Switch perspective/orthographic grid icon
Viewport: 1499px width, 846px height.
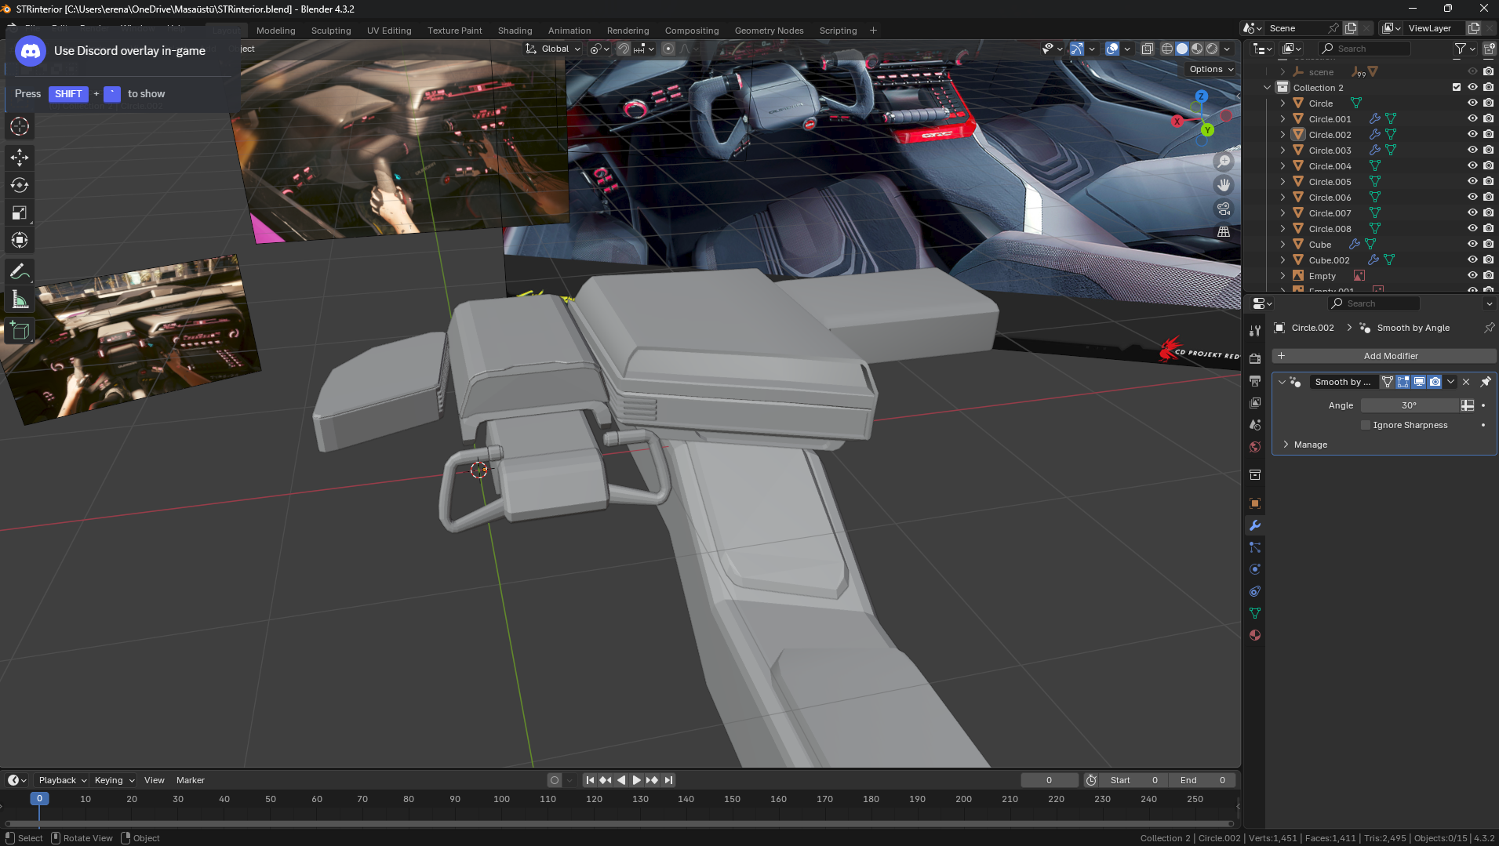click(1224, 232)
